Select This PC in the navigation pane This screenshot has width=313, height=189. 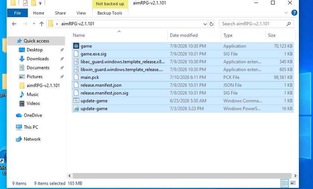click(x=31, y=127)
